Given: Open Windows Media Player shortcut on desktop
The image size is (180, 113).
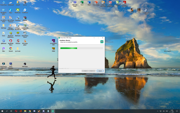Looking at the screenshot, I should point(11,27).
